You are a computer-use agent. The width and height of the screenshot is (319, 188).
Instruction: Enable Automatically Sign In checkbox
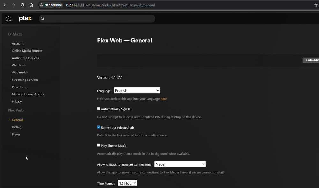[x=99, y=109]
